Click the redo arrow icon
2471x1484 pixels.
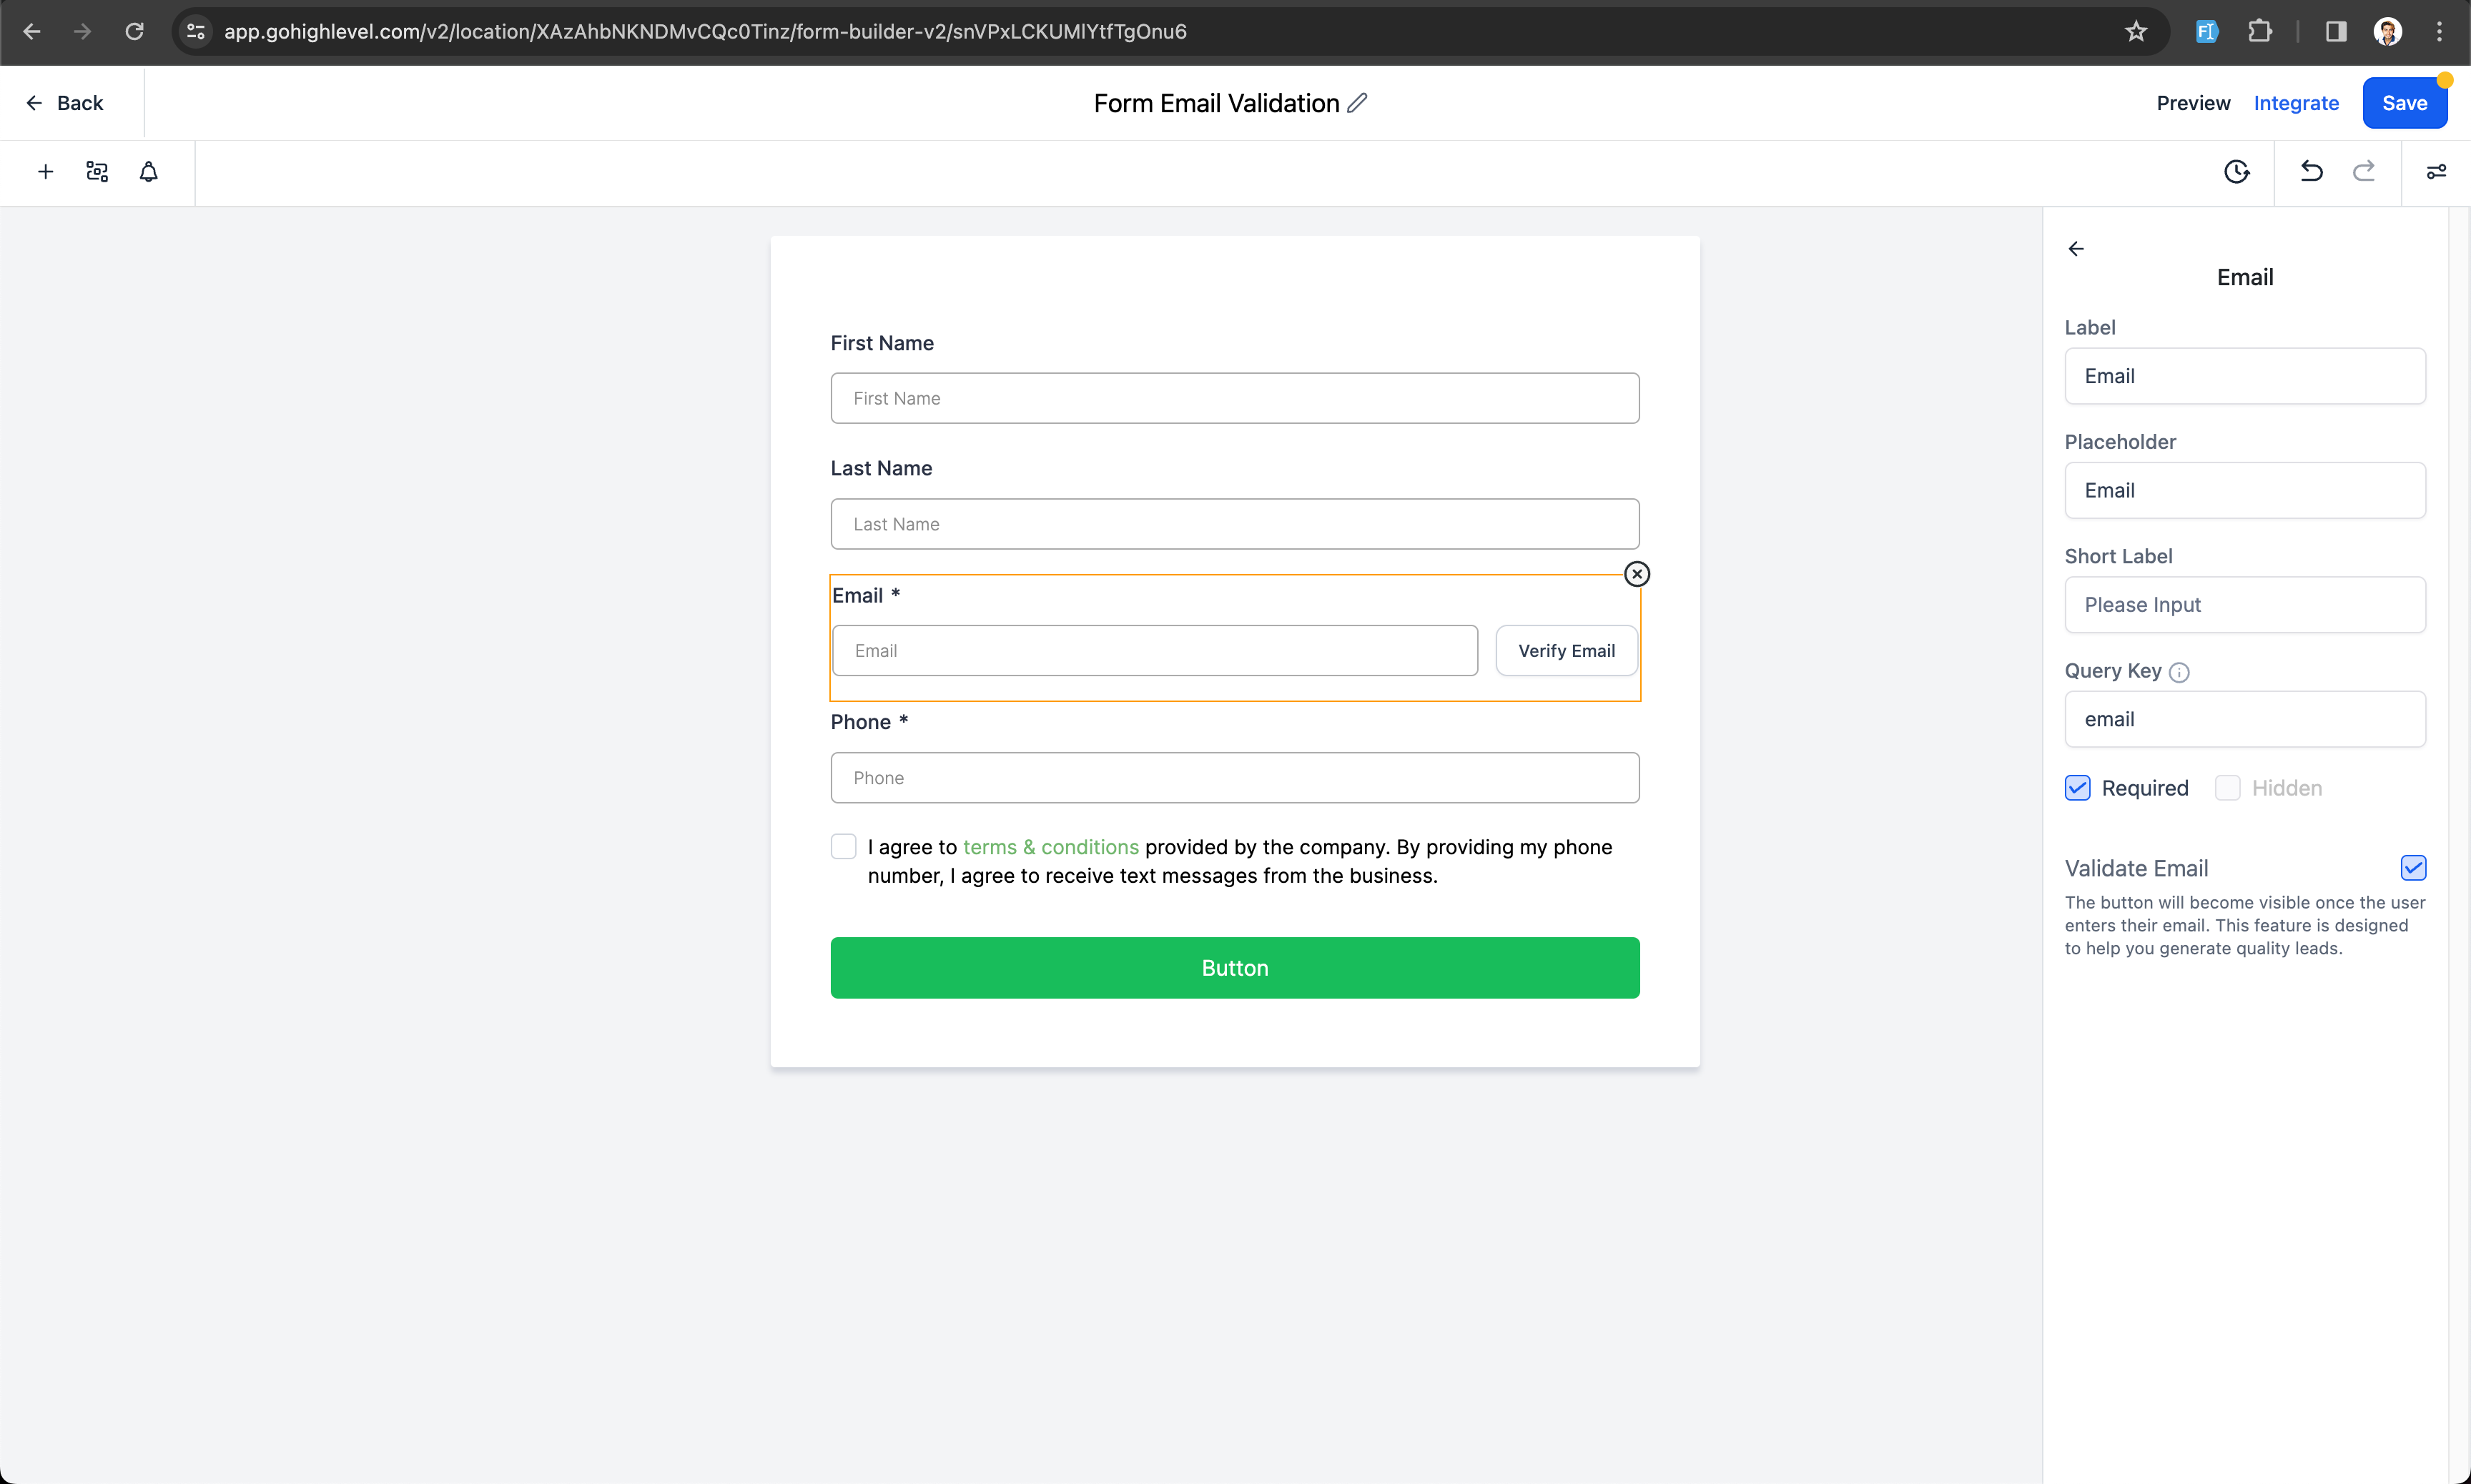click(2363, 172)
